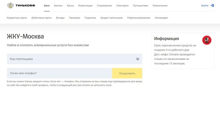This screenshot has height=113, width=220.
Task: Go to the Инвестиции section
Action: coord(85,6)
